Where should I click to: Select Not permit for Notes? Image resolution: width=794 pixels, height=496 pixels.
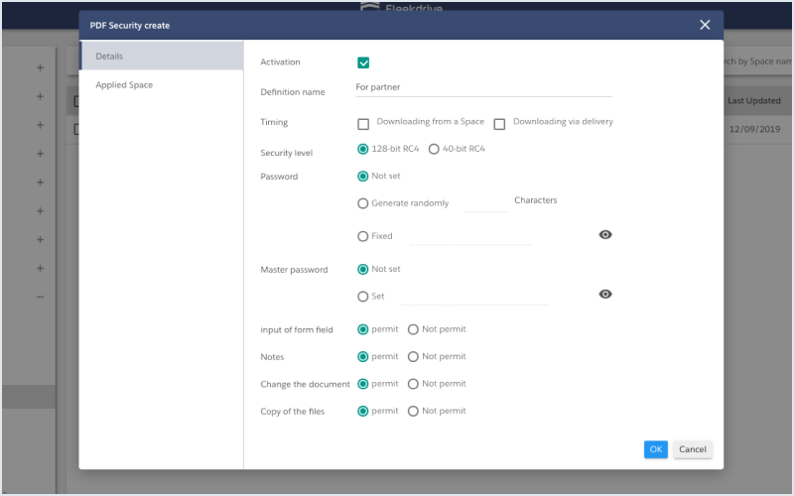[x=413, y=357]
